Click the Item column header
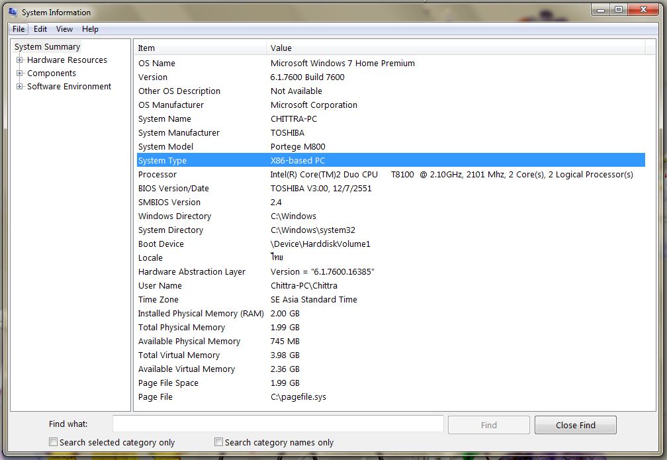The width and height of the screenshot is (667, 460). point(200,48)
